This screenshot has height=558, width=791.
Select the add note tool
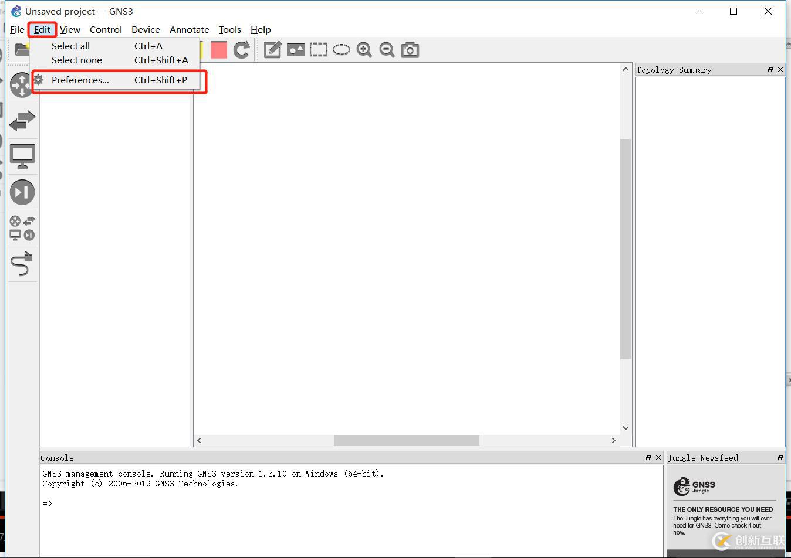[272, 50]
